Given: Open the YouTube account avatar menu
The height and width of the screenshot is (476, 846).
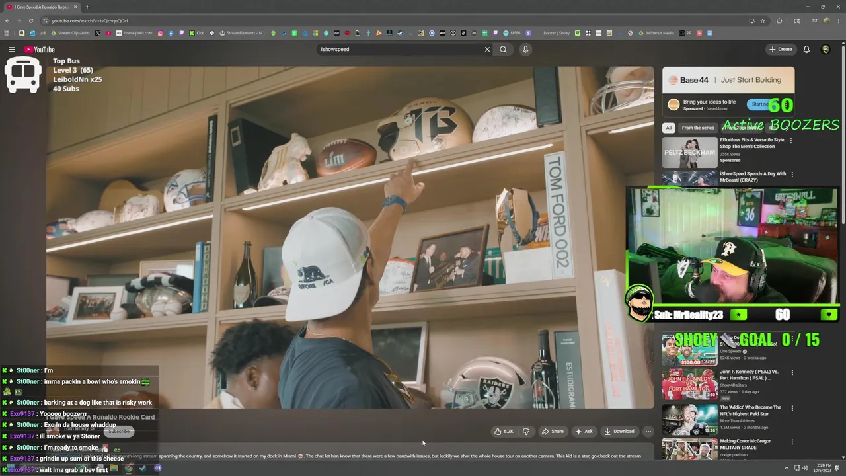Looking at the screenshot, I should [826, 49].
